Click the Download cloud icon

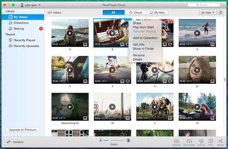click(189, 141)
